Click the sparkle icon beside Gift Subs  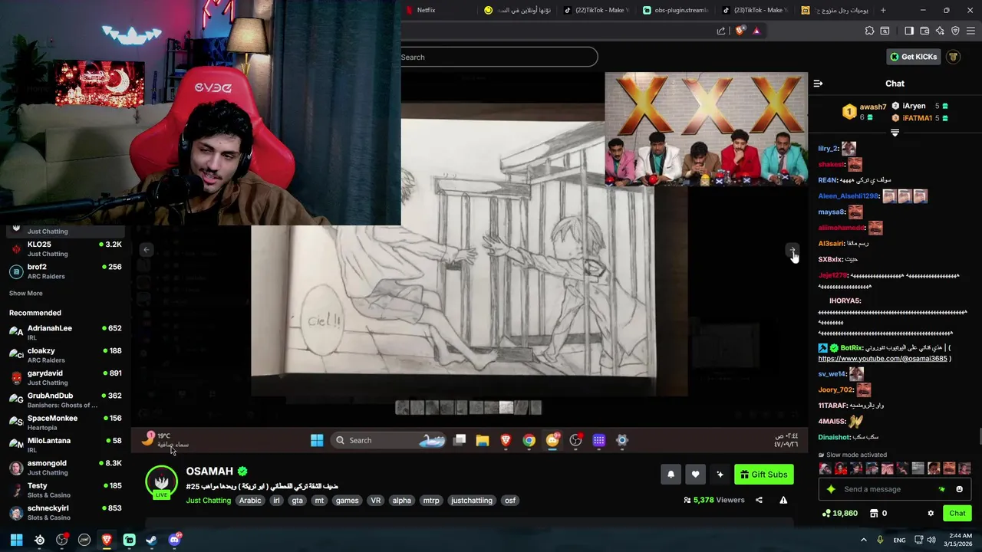pos(720,475)
